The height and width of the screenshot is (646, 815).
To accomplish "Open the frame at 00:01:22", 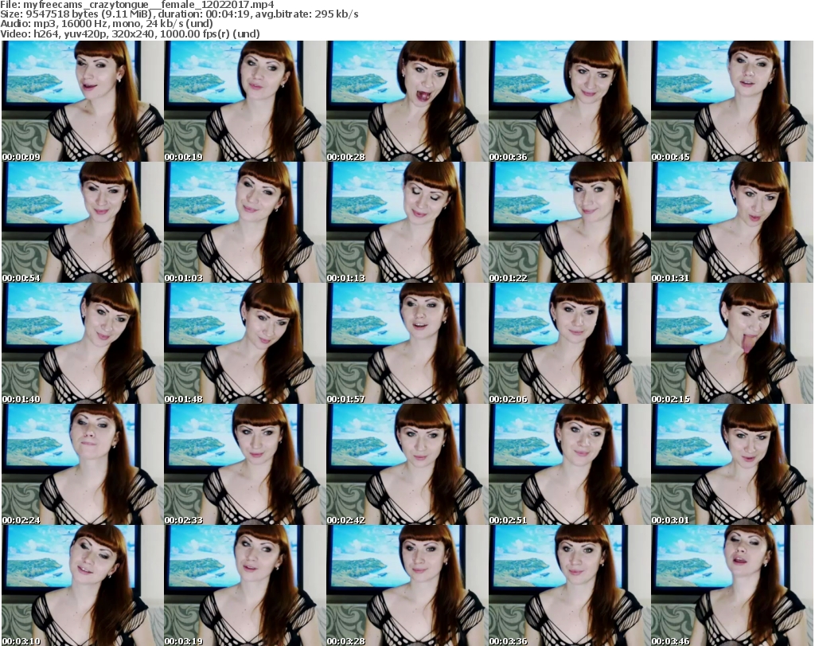I will (569, 222).
